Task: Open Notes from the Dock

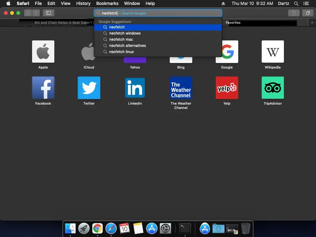Action: 138,228
